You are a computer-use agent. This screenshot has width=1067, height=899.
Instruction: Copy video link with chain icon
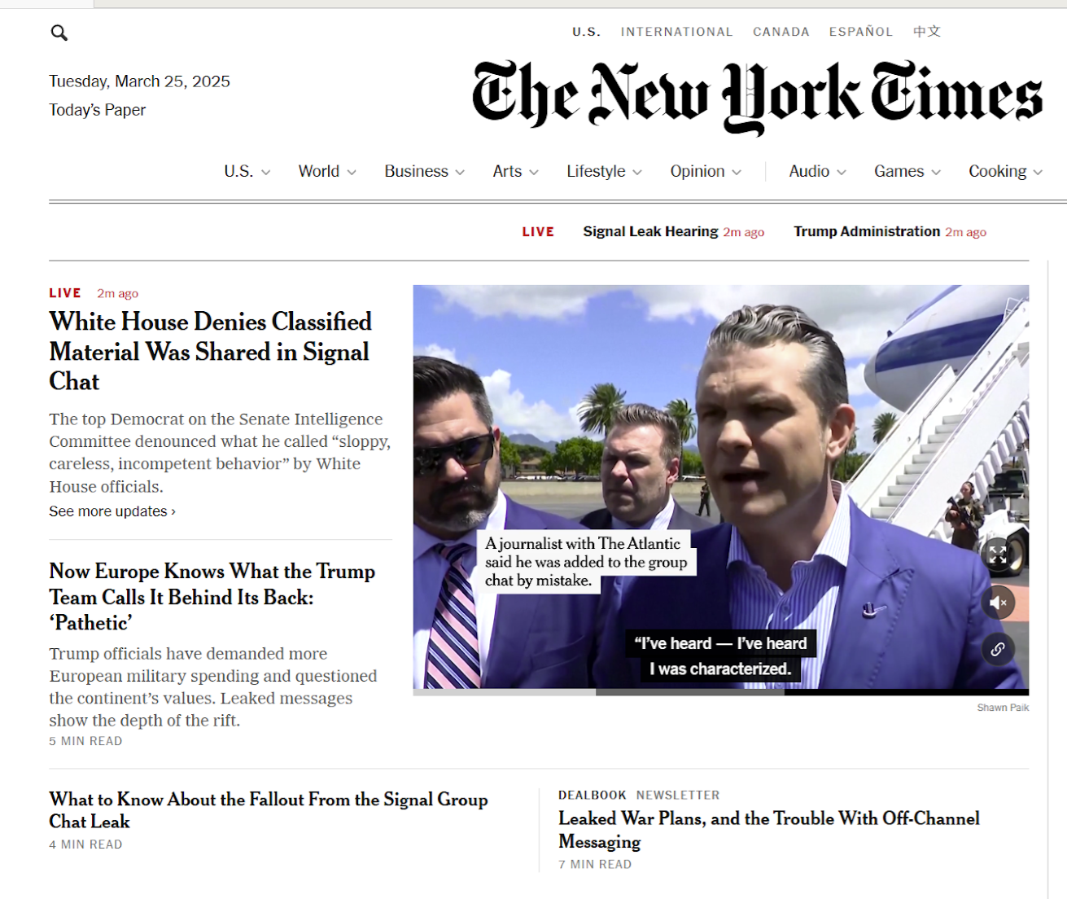click(x=998, y=649)
